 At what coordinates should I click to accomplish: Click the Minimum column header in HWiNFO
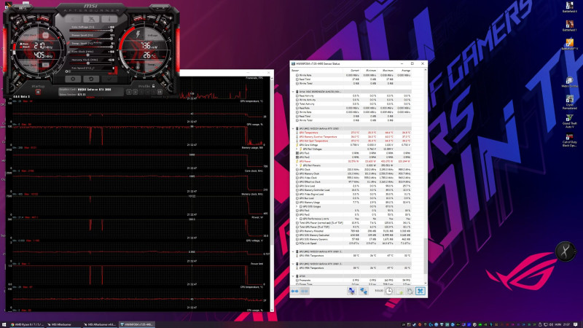point(369,70)
